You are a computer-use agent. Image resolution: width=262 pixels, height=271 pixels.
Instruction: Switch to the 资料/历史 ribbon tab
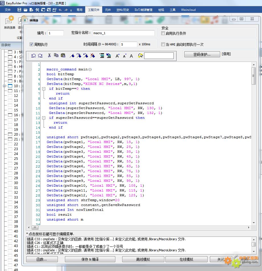coord(123,10)
